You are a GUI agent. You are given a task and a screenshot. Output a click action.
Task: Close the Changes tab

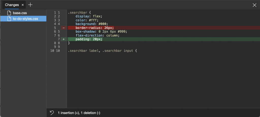click(x=23, y=5)
